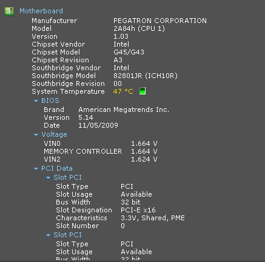This screenshot has height=262, width=265.
Task: Click the 82801JR (ICH10R) southbridge value
Action: pos(146,76)
